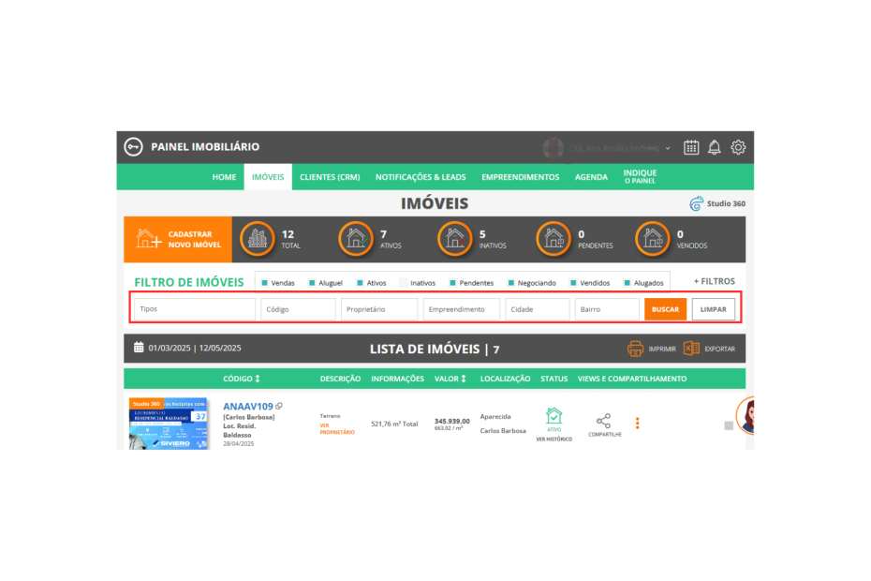Uncheck the Vendas filter checkbox

tap(265, 282)
